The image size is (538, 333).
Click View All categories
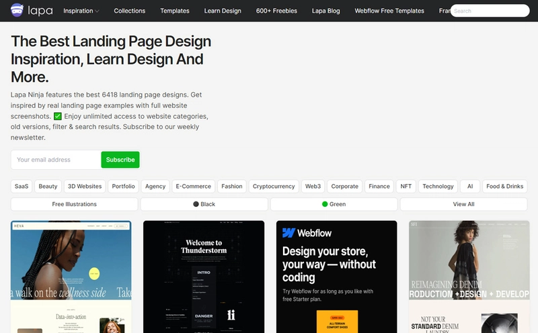[463, 204]
